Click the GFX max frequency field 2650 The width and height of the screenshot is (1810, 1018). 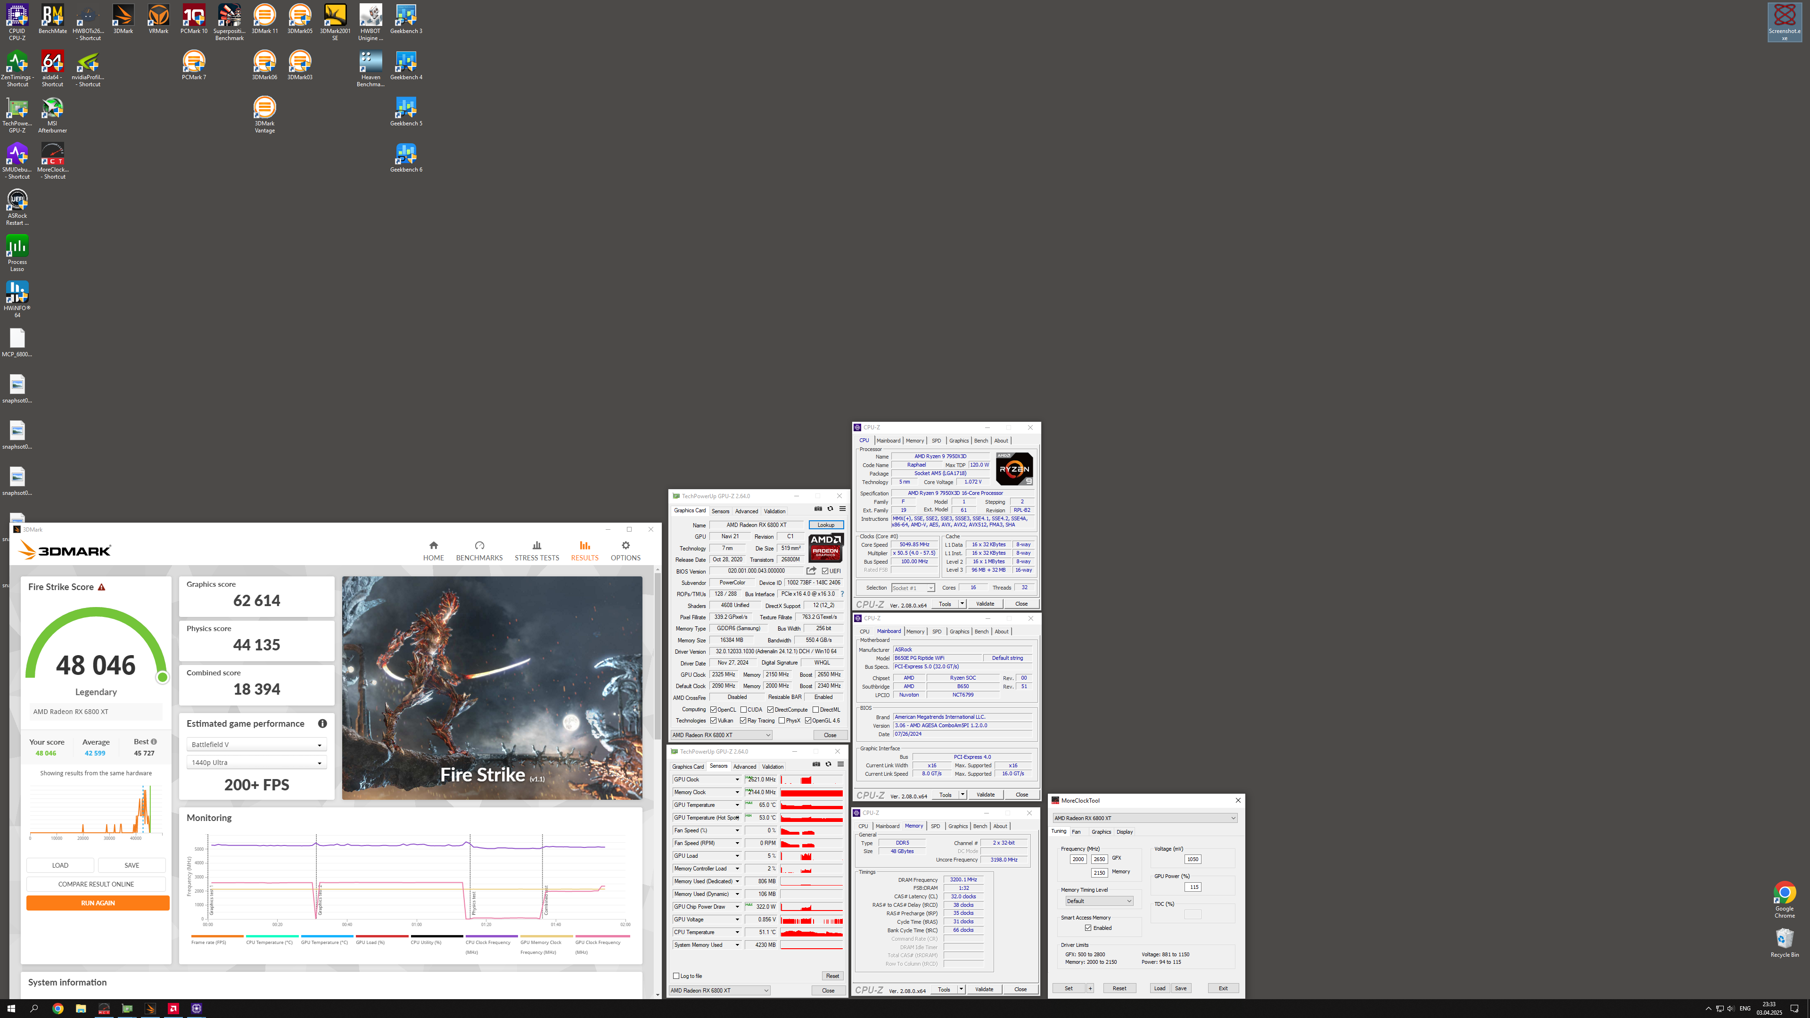pyautogui.click(x=1099, y=859)
